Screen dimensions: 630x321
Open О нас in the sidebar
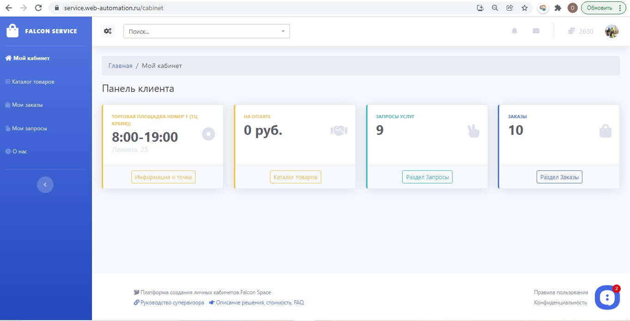tap(16, 151)
